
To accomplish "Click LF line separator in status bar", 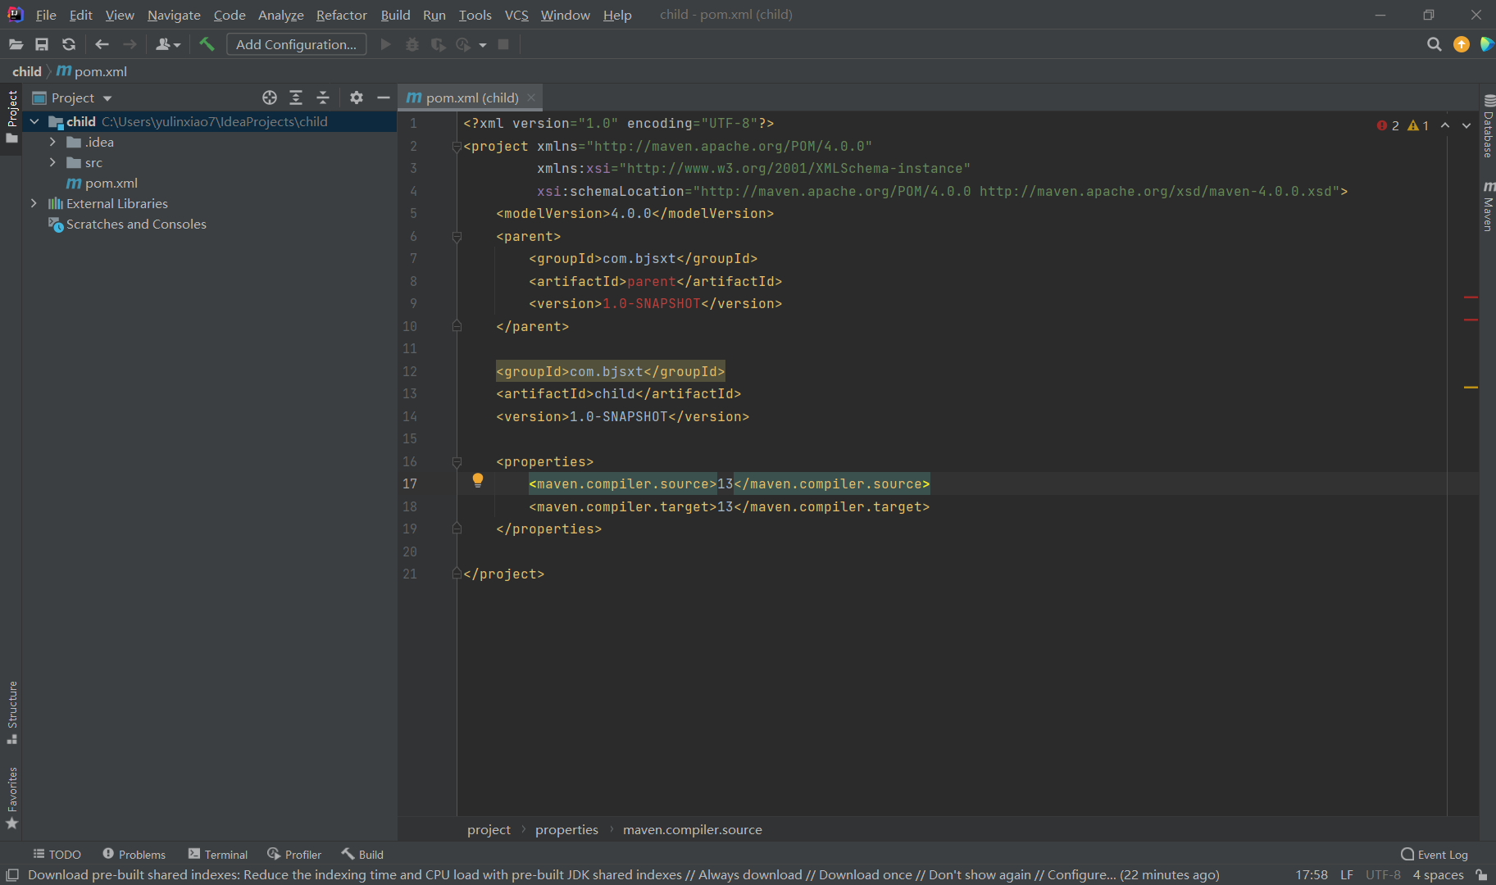I will click(x=1347, y=875).
